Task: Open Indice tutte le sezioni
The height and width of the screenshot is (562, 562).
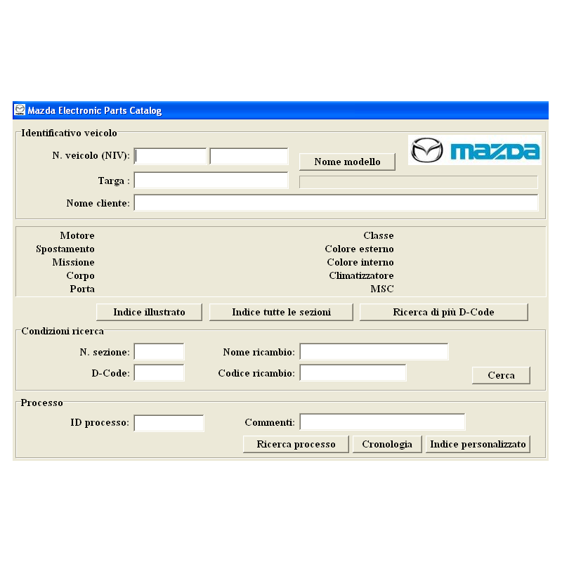Action: coord(281,312)
